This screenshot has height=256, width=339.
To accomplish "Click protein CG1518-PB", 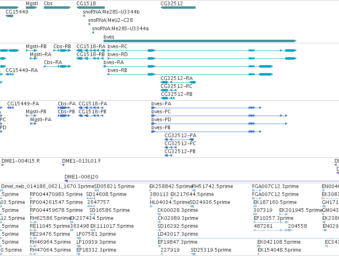I will click(91, 116).
